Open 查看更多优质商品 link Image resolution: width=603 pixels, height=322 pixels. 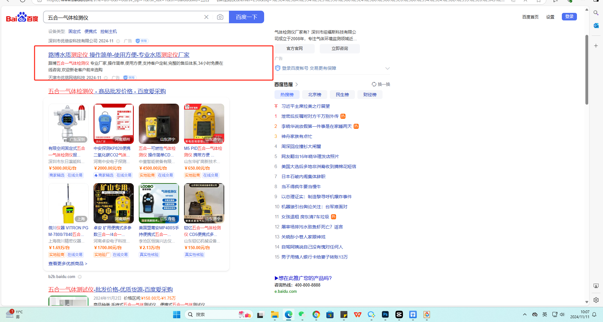click(x=68, y=264)
